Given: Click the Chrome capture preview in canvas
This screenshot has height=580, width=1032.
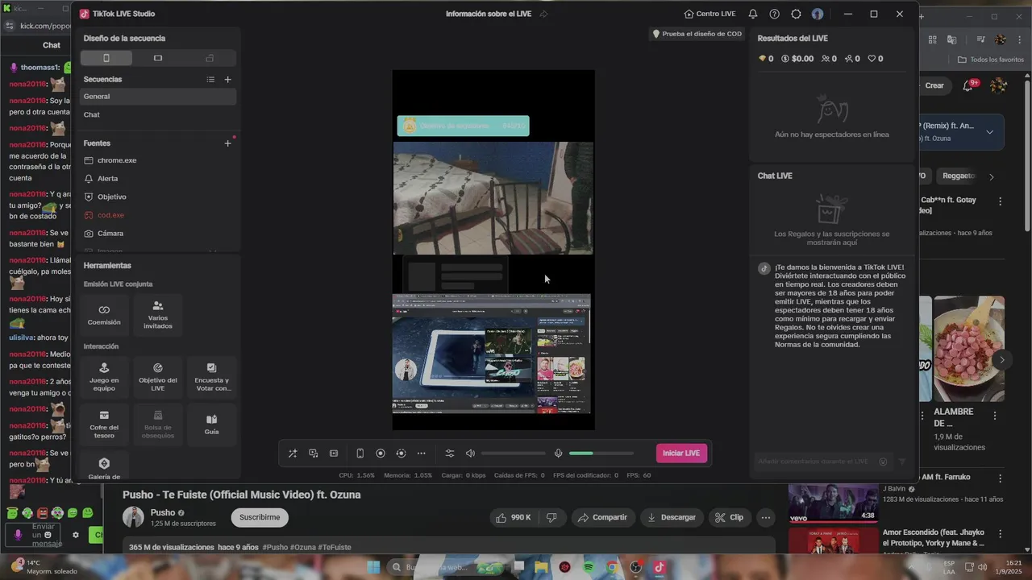Looking at the screenshot, I should (492, 354).
